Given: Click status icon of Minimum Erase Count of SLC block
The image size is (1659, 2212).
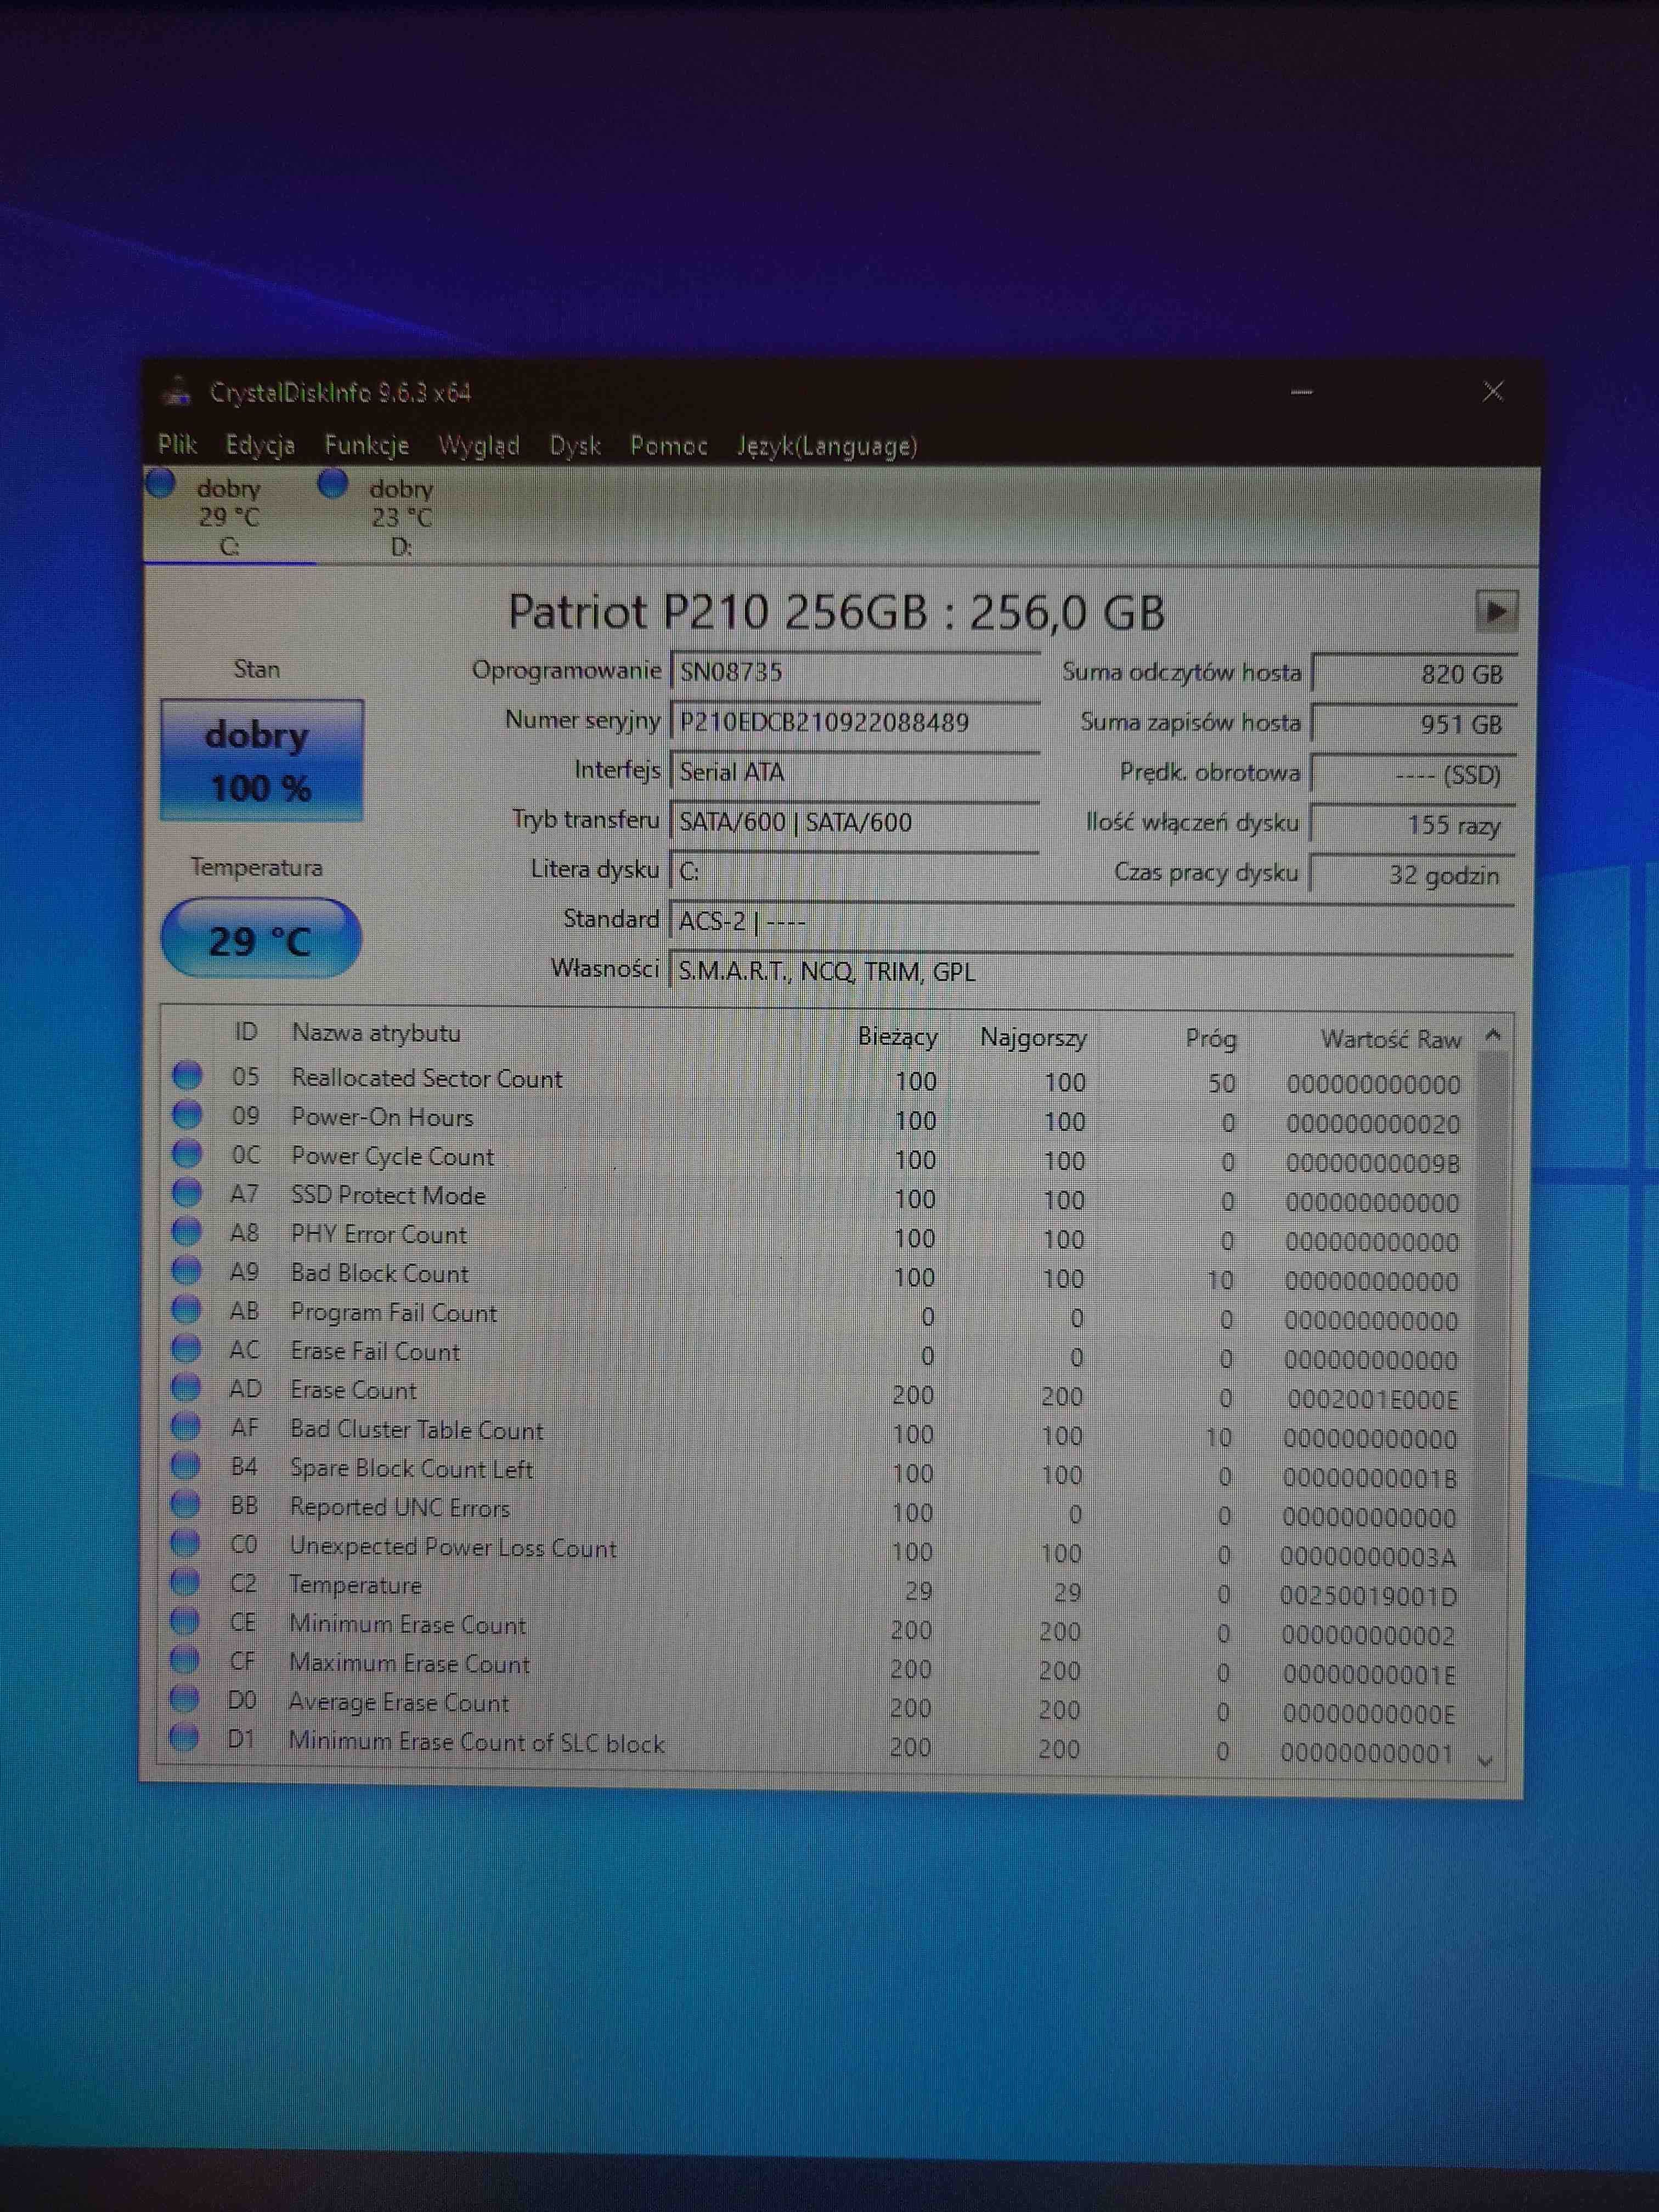Looking at the screenshot, I should pos(184,1738).
